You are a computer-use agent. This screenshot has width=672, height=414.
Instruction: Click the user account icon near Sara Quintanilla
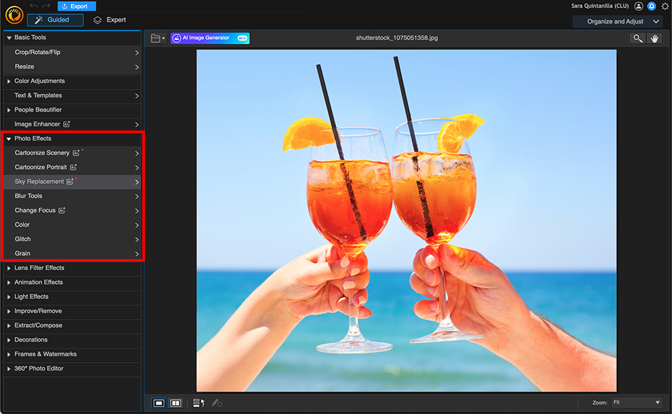coord(637,6)
